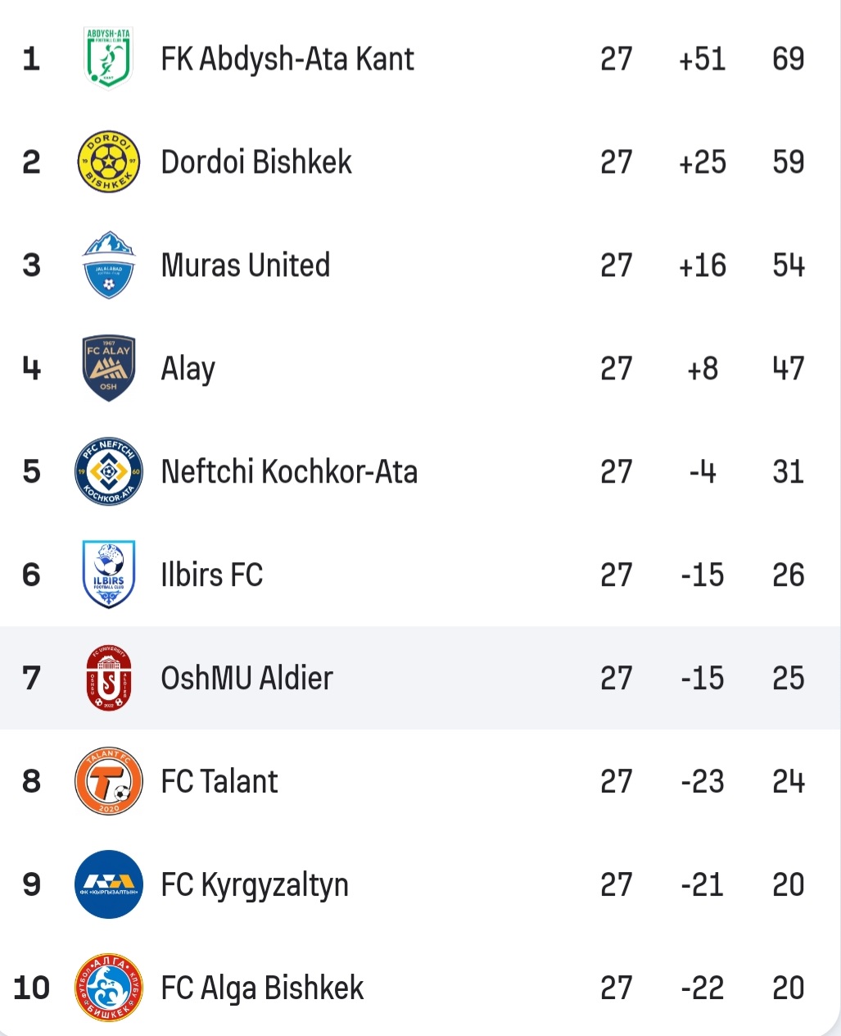Screen dimensions: 841x1036
Task: Select the Muras United mountain badge
Action: [108, 265]
